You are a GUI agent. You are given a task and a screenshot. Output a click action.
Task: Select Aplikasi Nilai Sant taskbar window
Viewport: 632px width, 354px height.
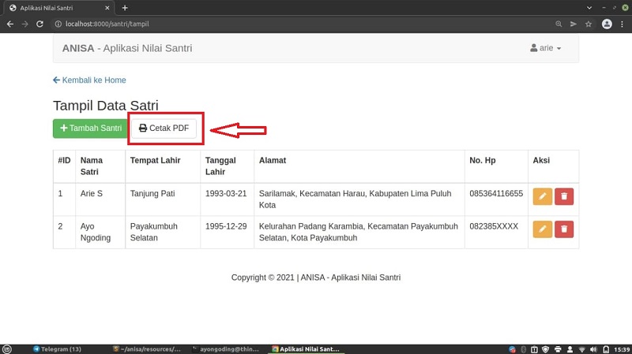pyautogui.click(x=307, y=349)
